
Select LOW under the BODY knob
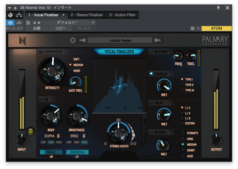[x=43, y=142]
